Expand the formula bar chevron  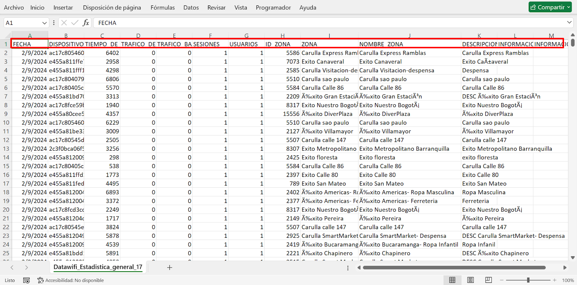point(569,22)
